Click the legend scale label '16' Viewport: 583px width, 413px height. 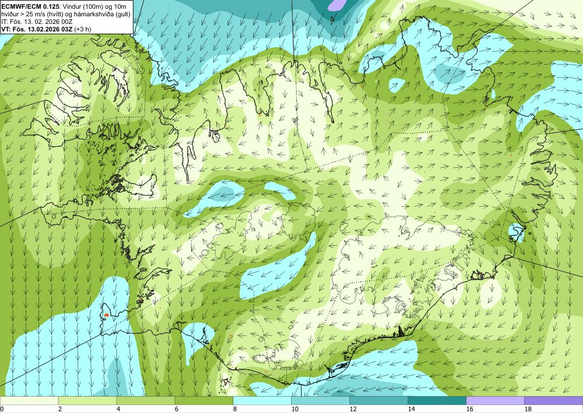(469, 410)
